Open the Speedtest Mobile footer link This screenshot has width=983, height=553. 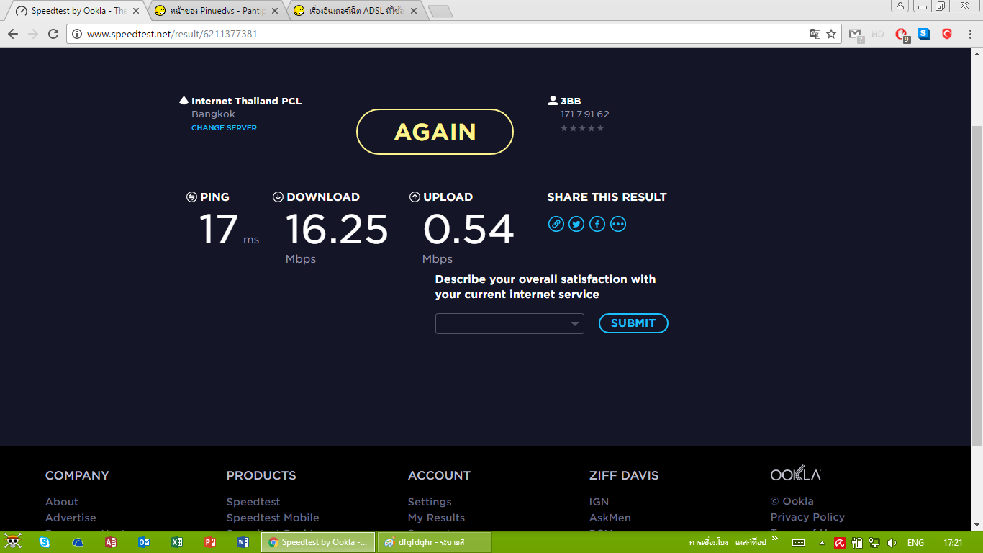(x=273, y=518)
